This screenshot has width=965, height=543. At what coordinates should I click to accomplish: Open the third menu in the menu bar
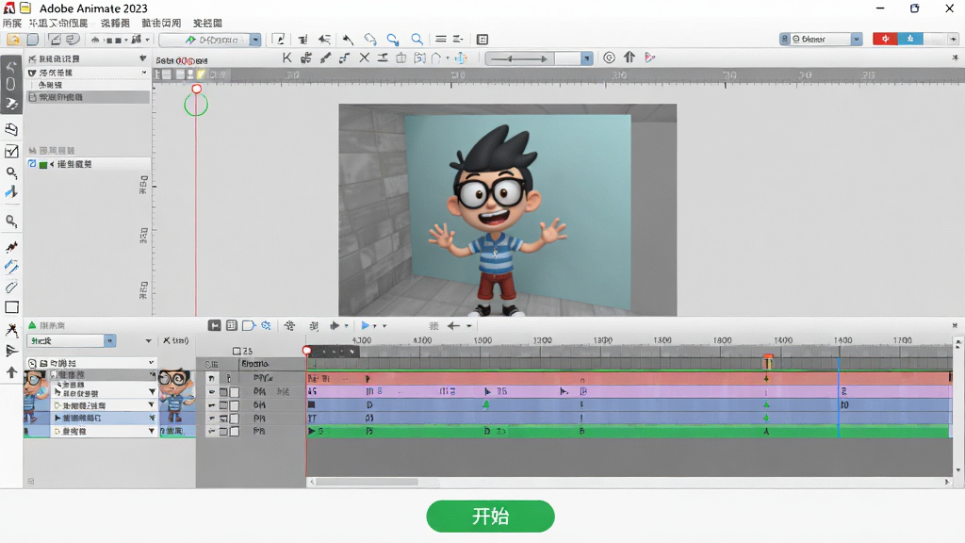click(115, 23)
